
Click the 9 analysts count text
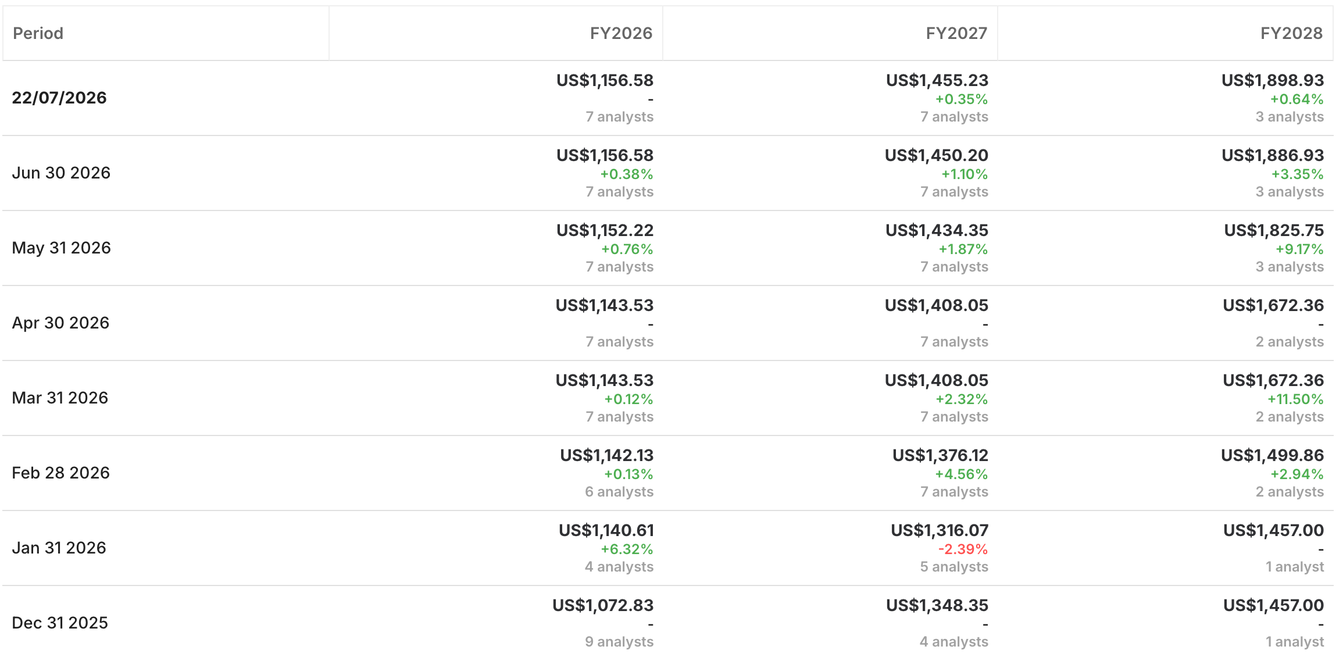click(619, 641)
